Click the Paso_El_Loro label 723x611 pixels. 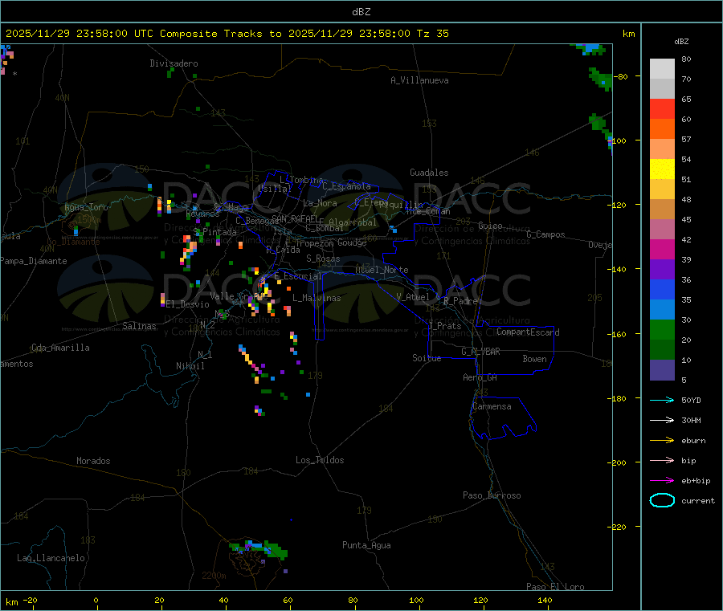tap(555, 587)
